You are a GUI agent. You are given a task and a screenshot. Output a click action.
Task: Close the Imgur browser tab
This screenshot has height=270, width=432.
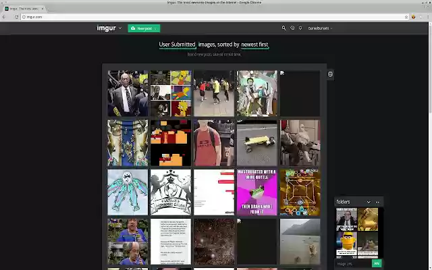(42, 9)
